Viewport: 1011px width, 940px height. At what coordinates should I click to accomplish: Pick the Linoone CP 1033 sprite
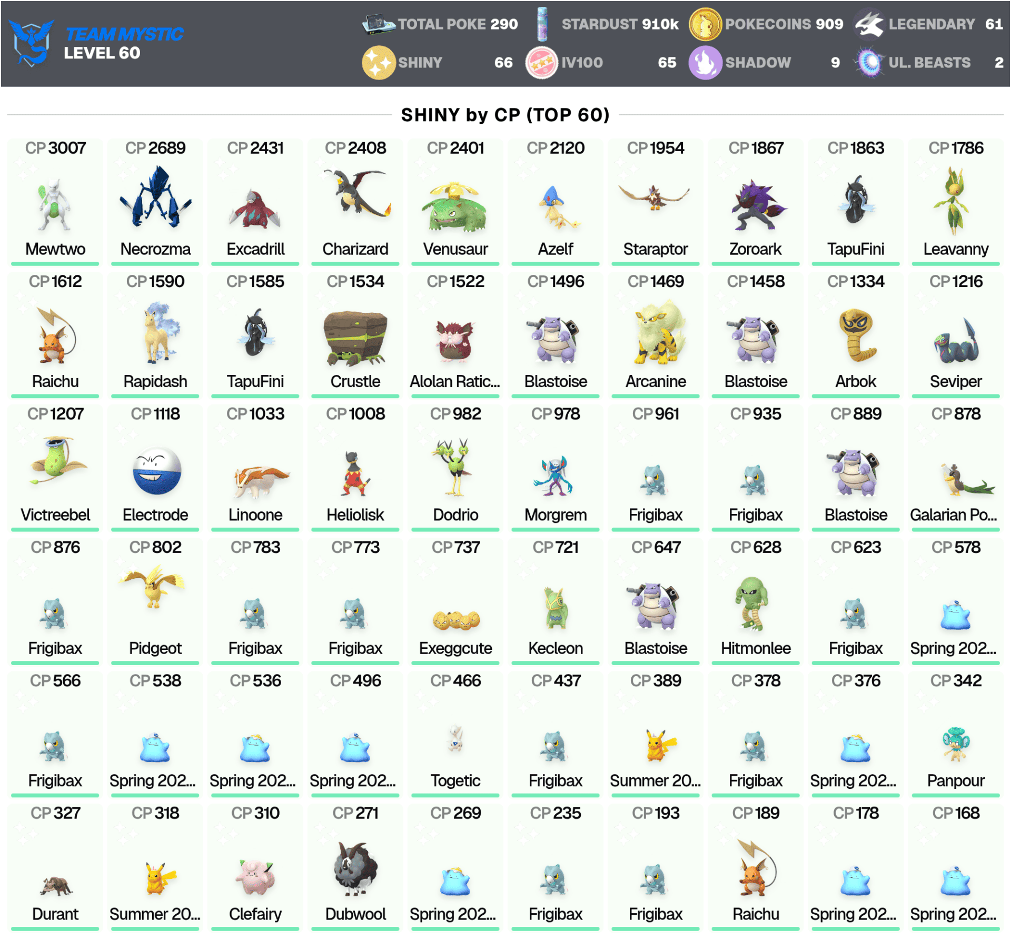(261, 482)
